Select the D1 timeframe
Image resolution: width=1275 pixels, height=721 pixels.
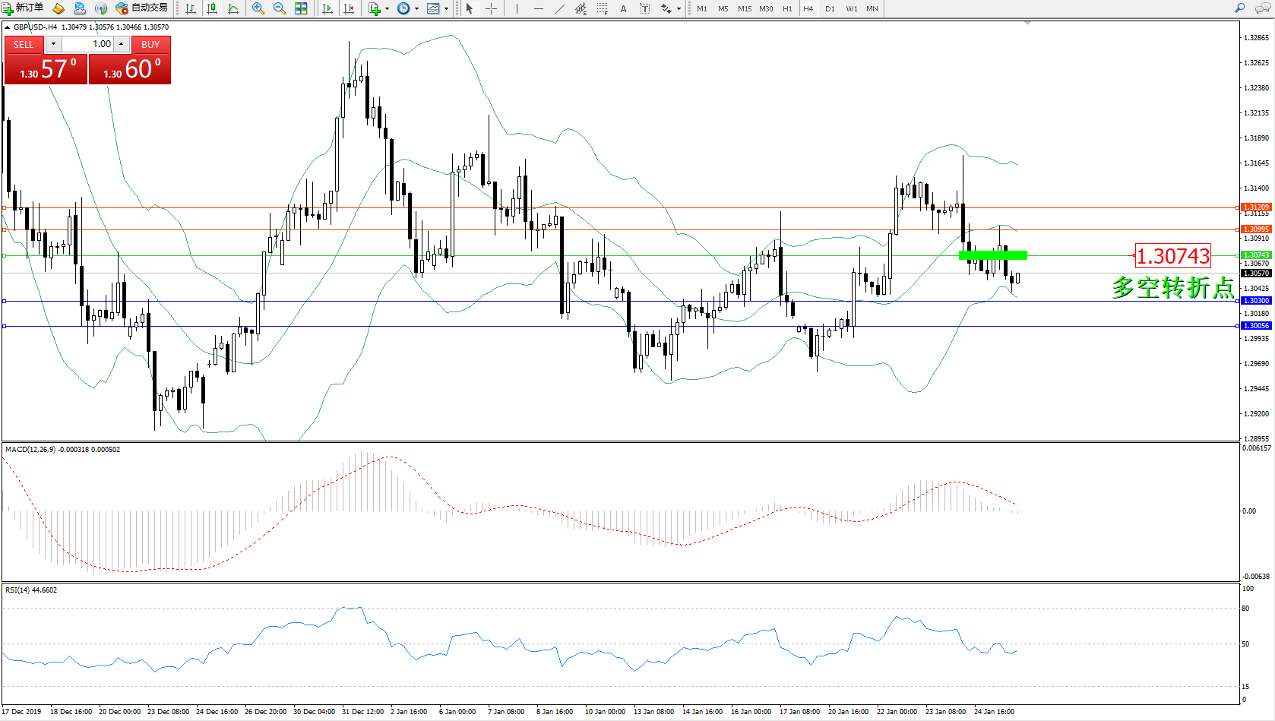[x=830, y=8]
